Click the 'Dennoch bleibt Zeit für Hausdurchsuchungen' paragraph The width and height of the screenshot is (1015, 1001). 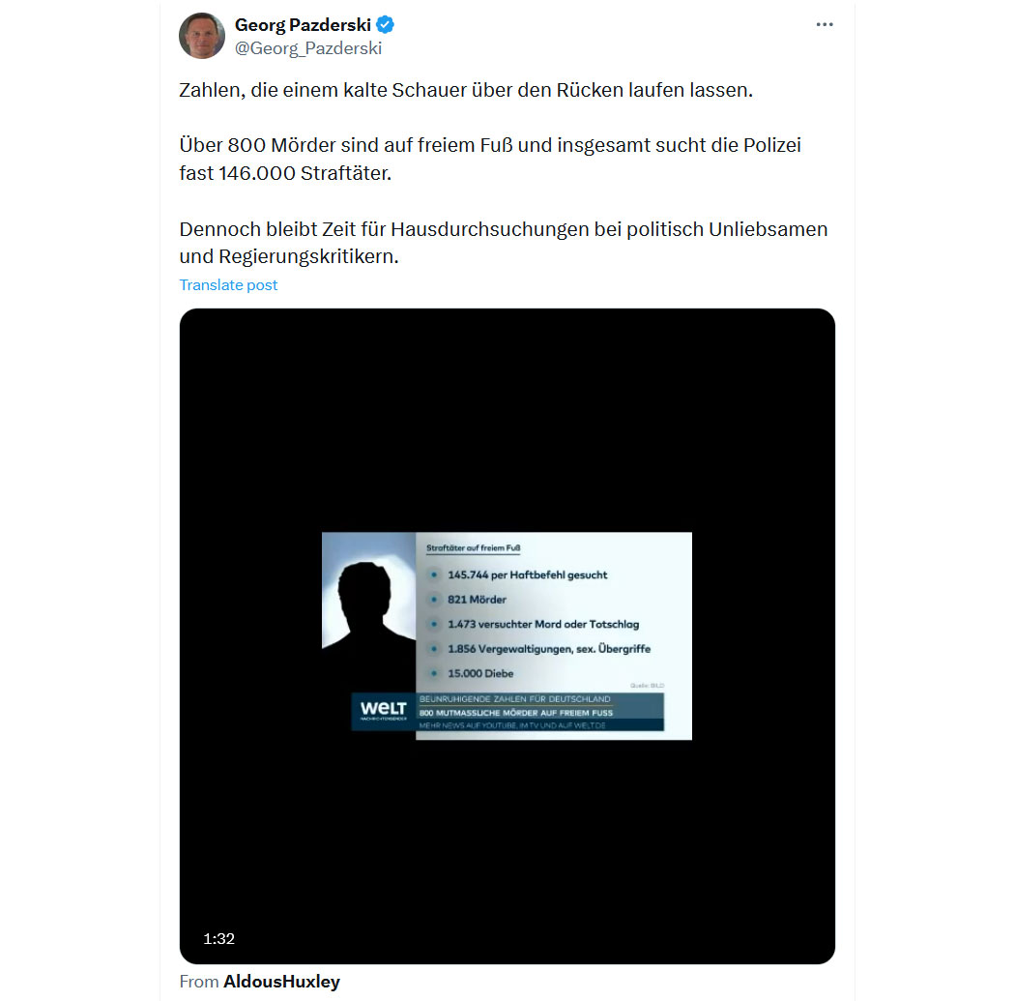(x=504, y=243)
